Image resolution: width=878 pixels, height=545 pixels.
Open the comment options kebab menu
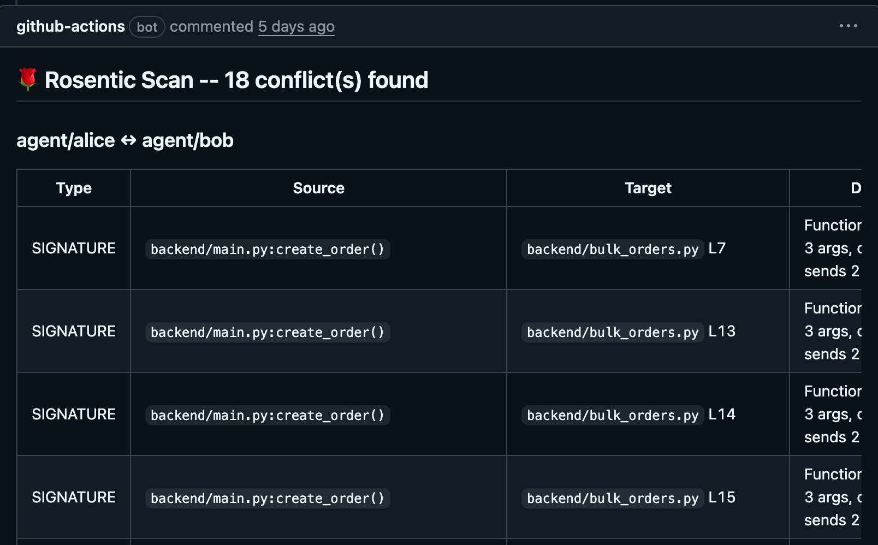[x=848, y=26]
